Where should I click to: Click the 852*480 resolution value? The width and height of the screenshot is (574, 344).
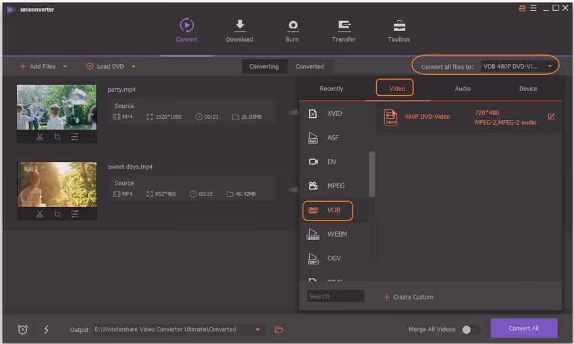pos(165,194)
